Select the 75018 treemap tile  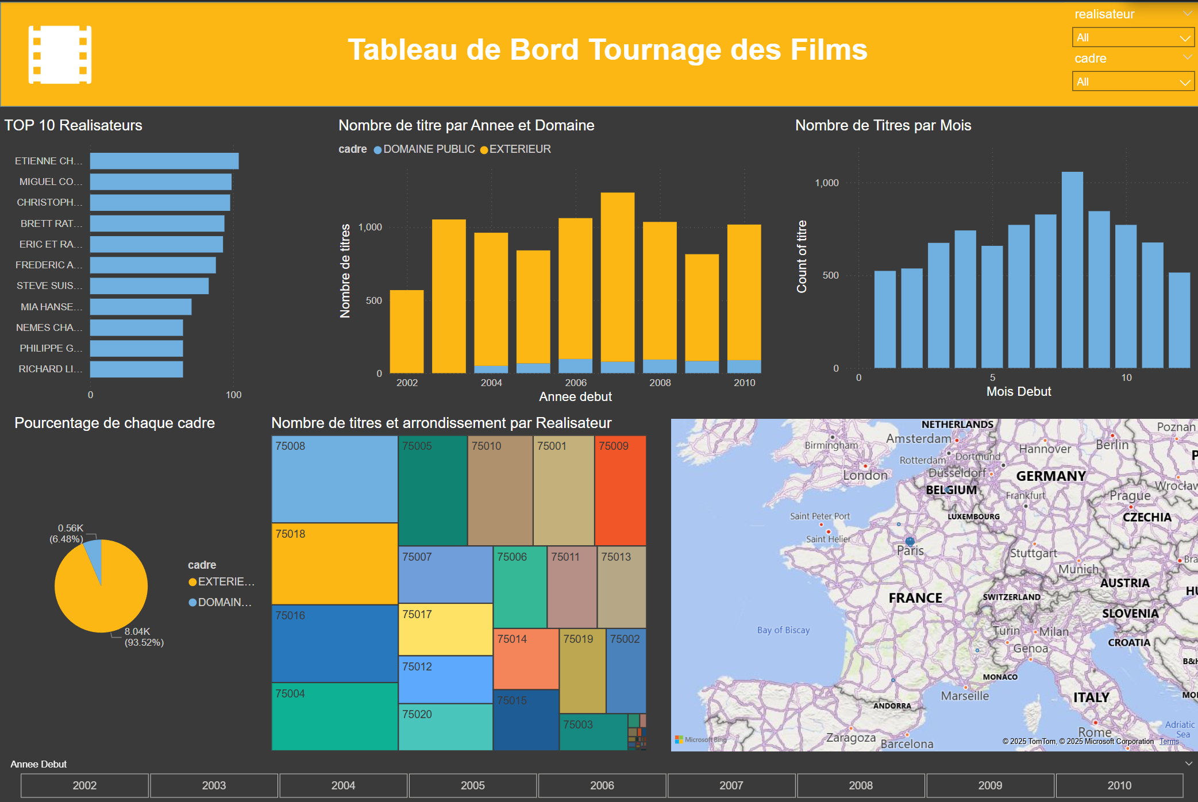(334, 564)
